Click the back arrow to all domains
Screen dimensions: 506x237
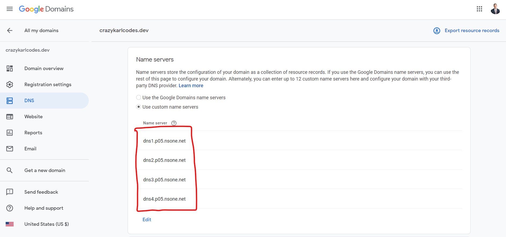(10, 30)
